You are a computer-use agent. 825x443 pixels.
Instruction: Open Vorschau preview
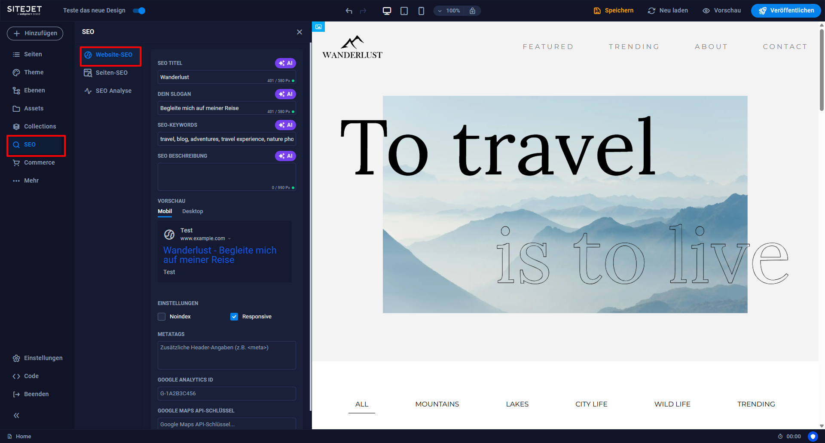(721, 11)
